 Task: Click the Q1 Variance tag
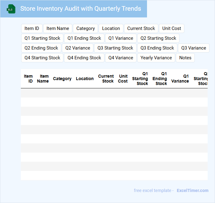coord(121,38)
